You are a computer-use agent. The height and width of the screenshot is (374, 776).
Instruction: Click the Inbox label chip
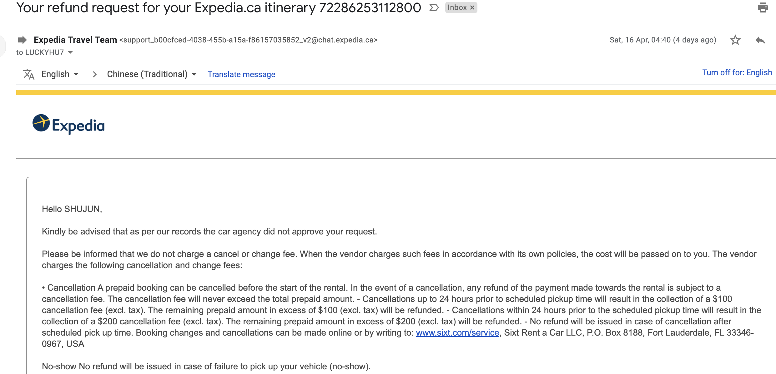coord(458,7)
